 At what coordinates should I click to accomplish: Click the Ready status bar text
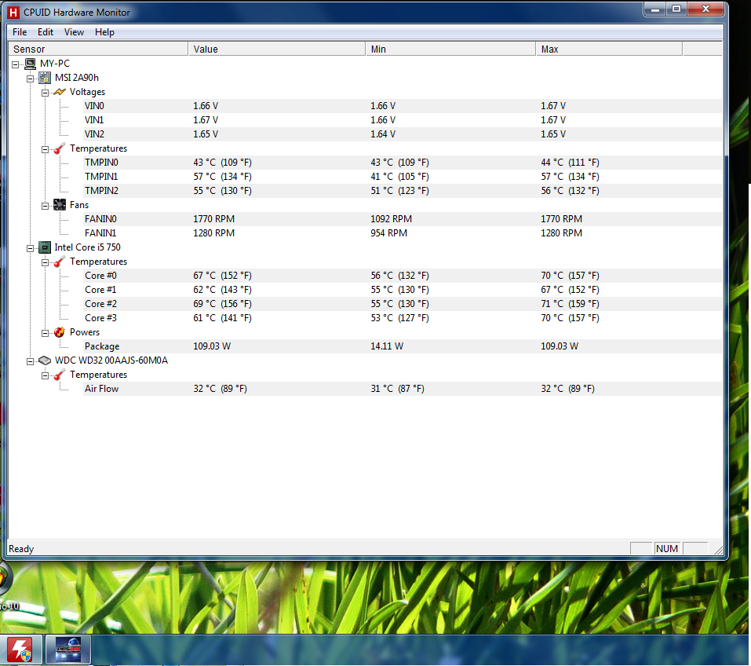pyautogui.click(x=21, y=549)
